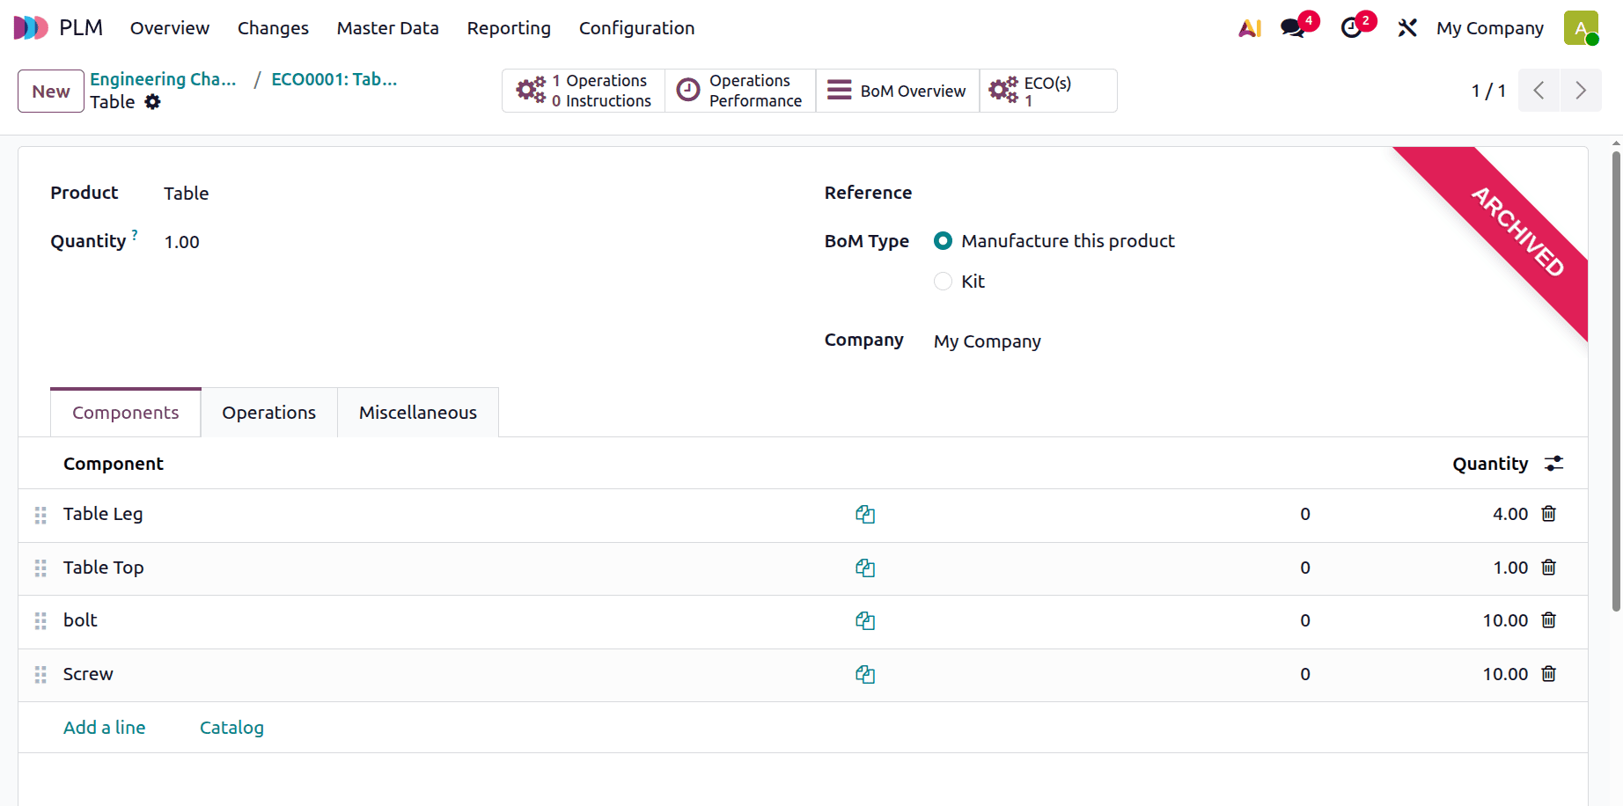Open the AI assistant icon
Screen dimensions: 1623x806
[x=1250, y=28]
